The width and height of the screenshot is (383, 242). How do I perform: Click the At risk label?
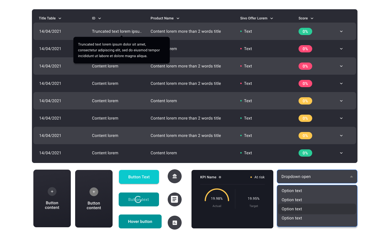[259, 177]
